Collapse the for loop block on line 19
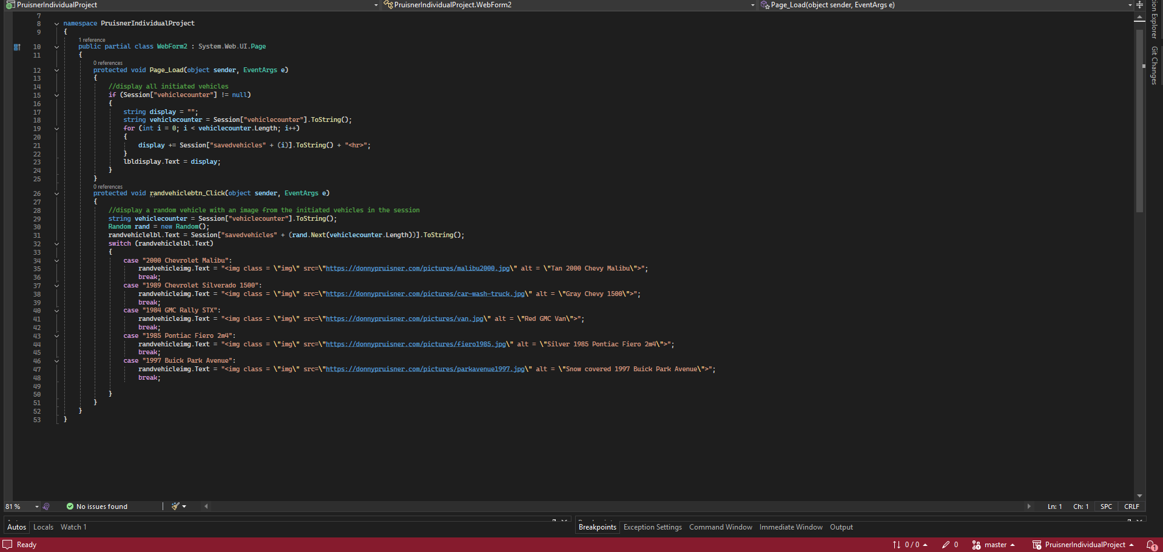This screenshot has height=552, width=1163. coord(56,129)
